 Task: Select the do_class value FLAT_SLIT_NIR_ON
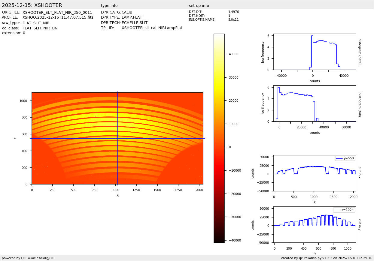[x=40, y=28]
